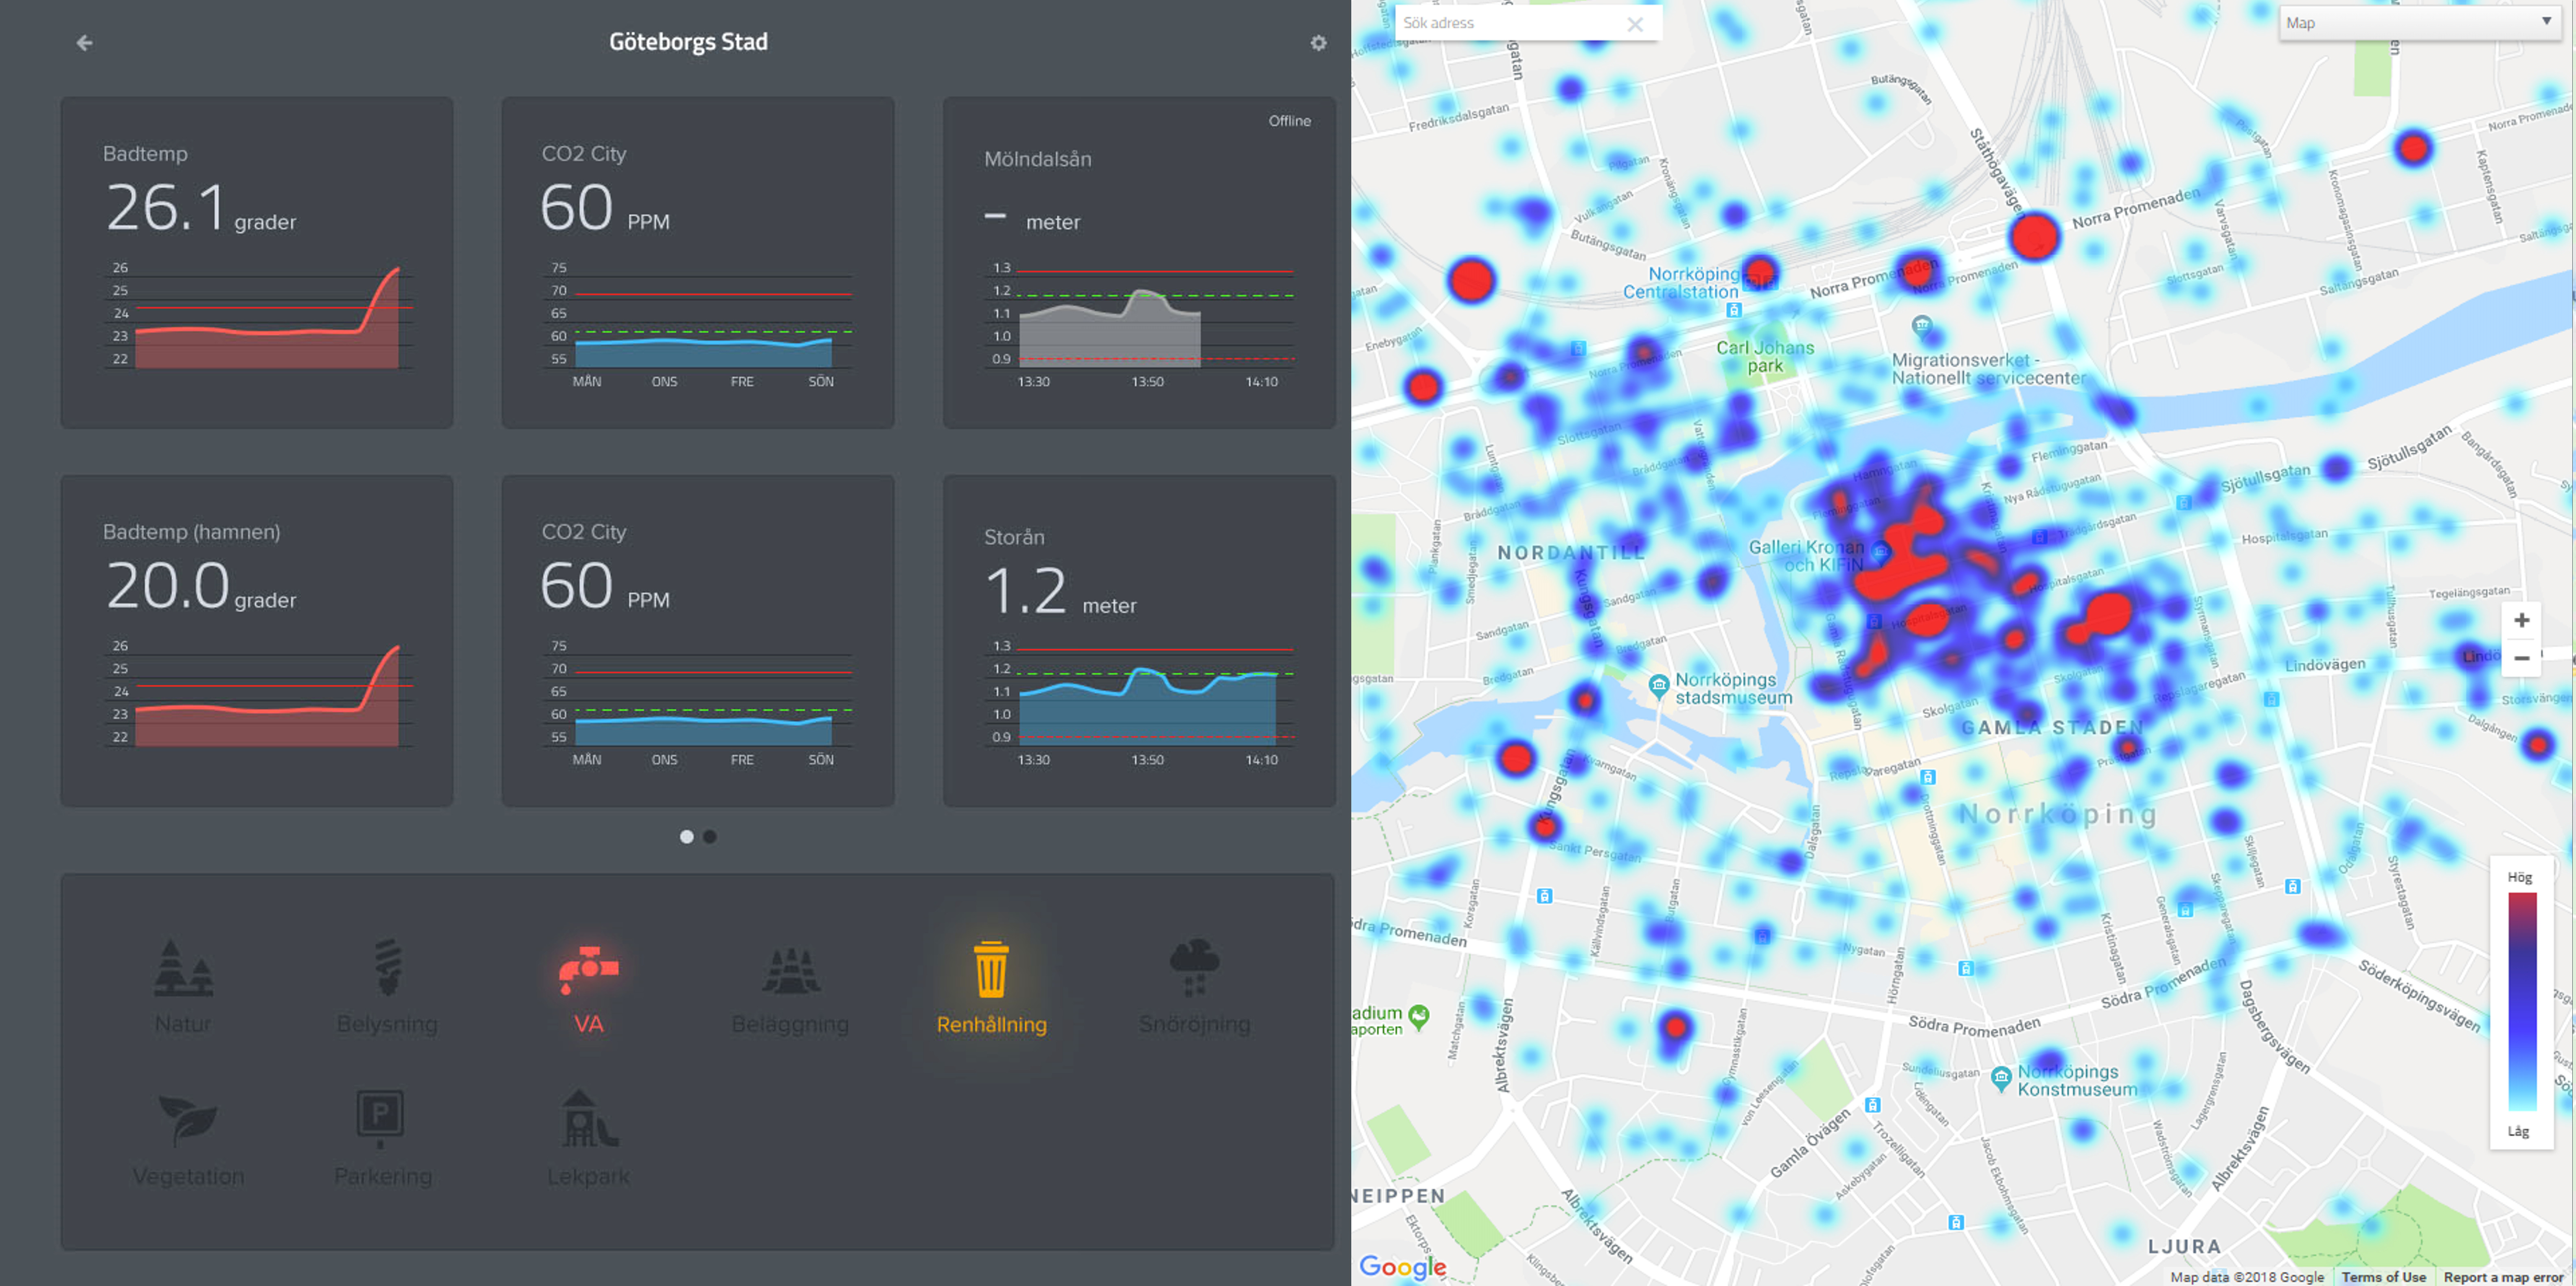
Task: Go to first page dot indicator
Action: 686,837
